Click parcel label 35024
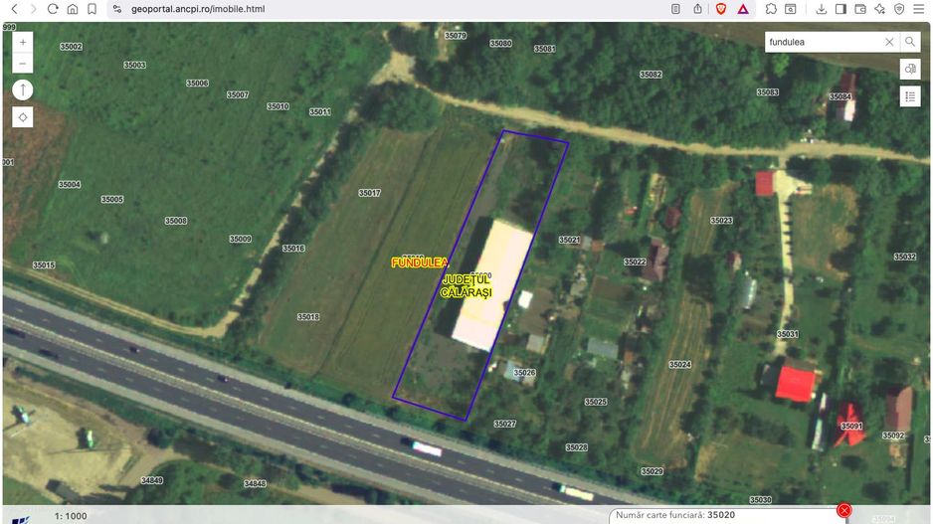The height and width of the screenshot is (524, 933). tap(680, 364)
